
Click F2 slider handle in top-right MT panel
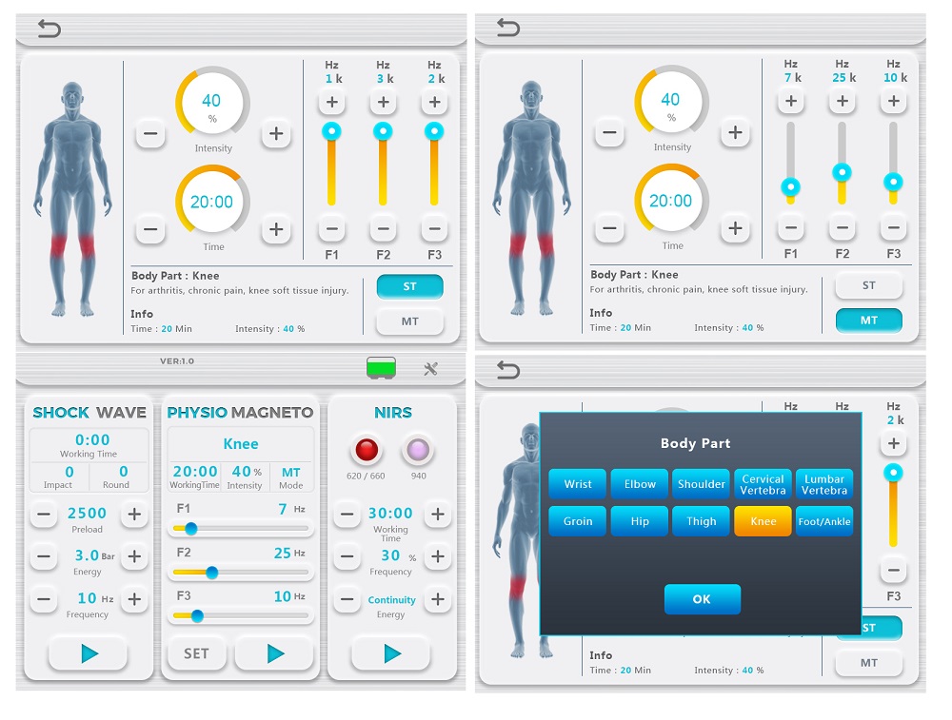[842, 172]
